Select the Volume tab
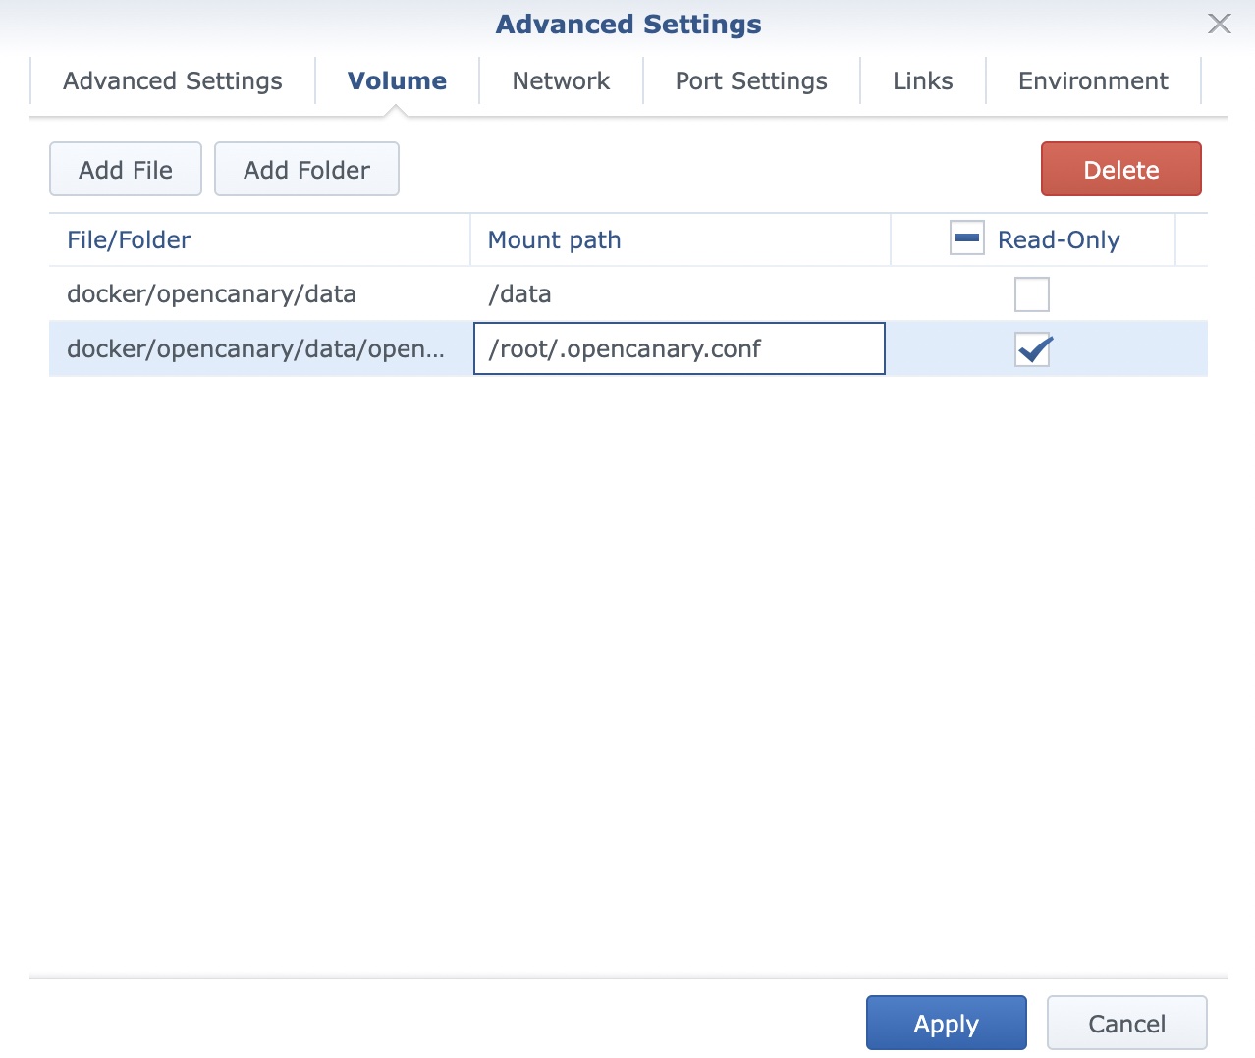 pyautogui.click(x=397, y=80)
